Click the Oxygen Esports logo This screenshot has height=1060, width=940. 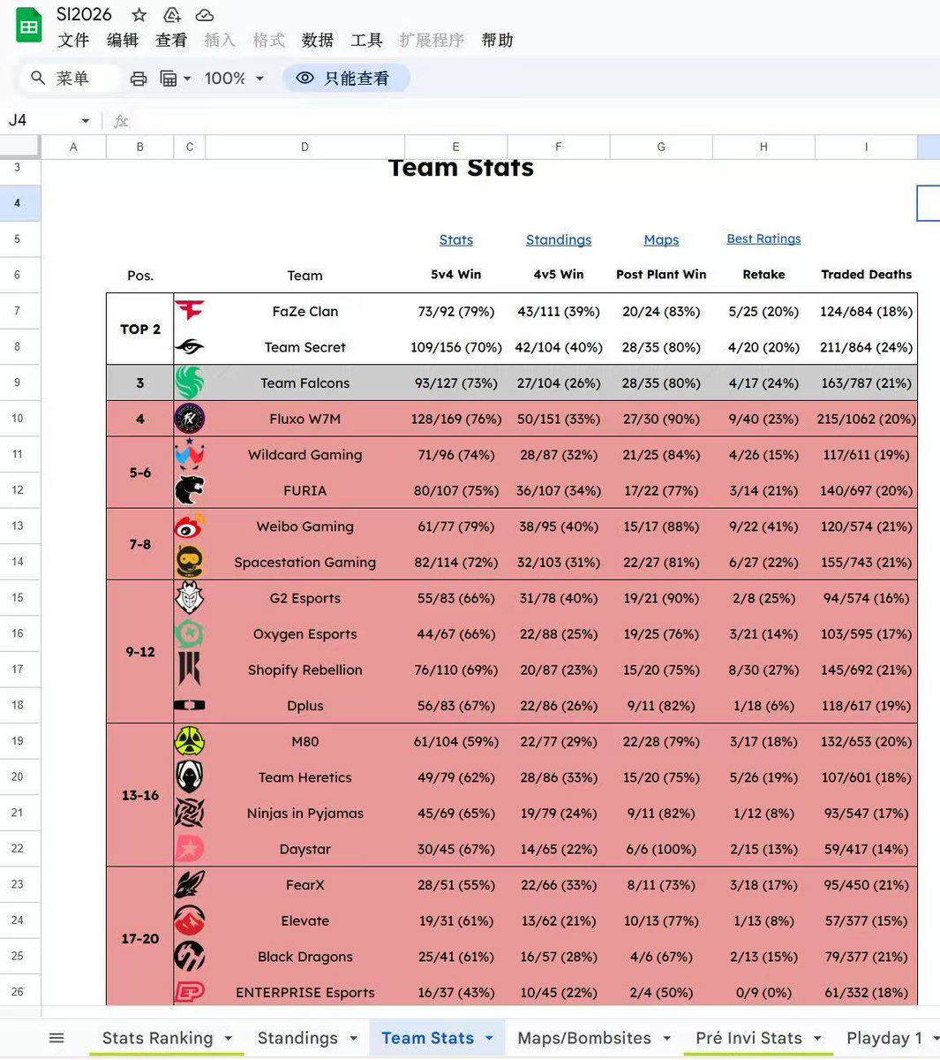tap(189, 633)
